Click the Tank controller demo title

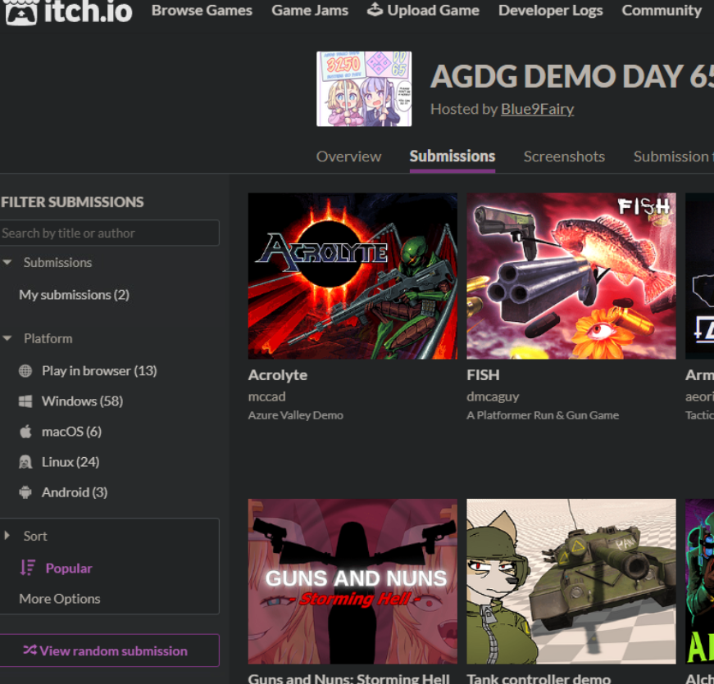539,678
